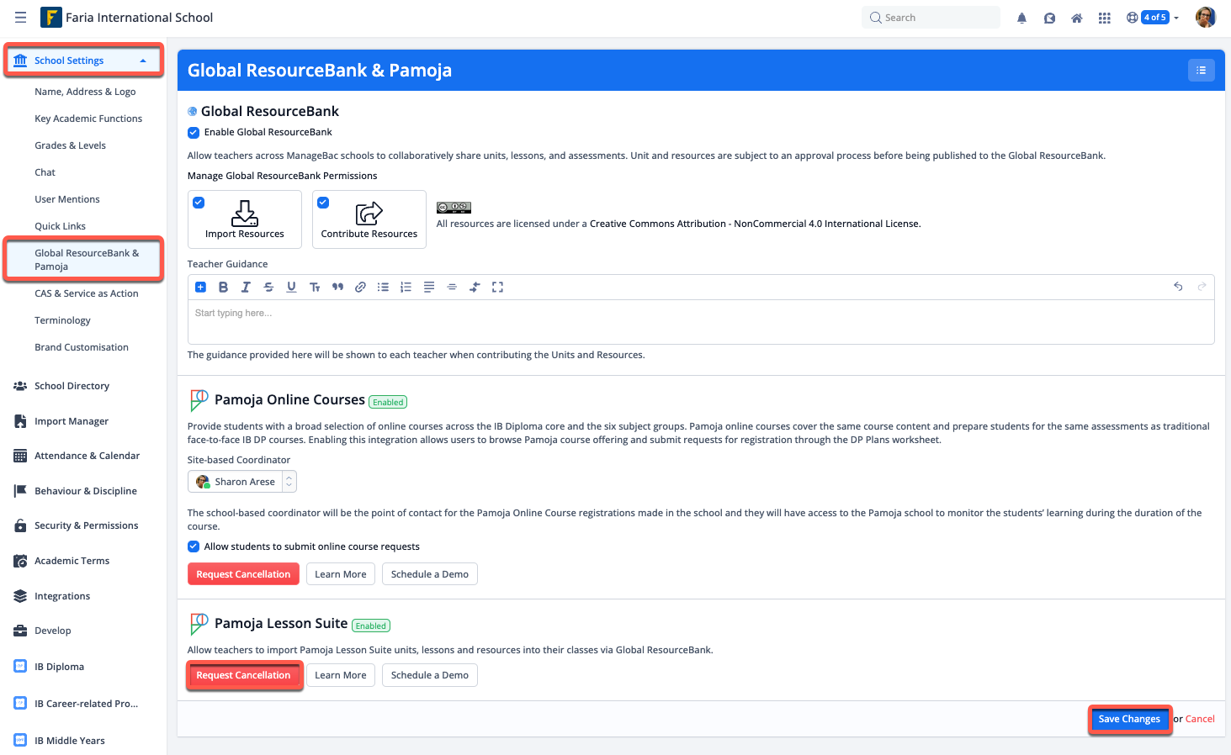This screenshot has width=1231, height=755.
Task: Open Integrations in sidebar
Action: pyautogui.click(x=61, y=596)
